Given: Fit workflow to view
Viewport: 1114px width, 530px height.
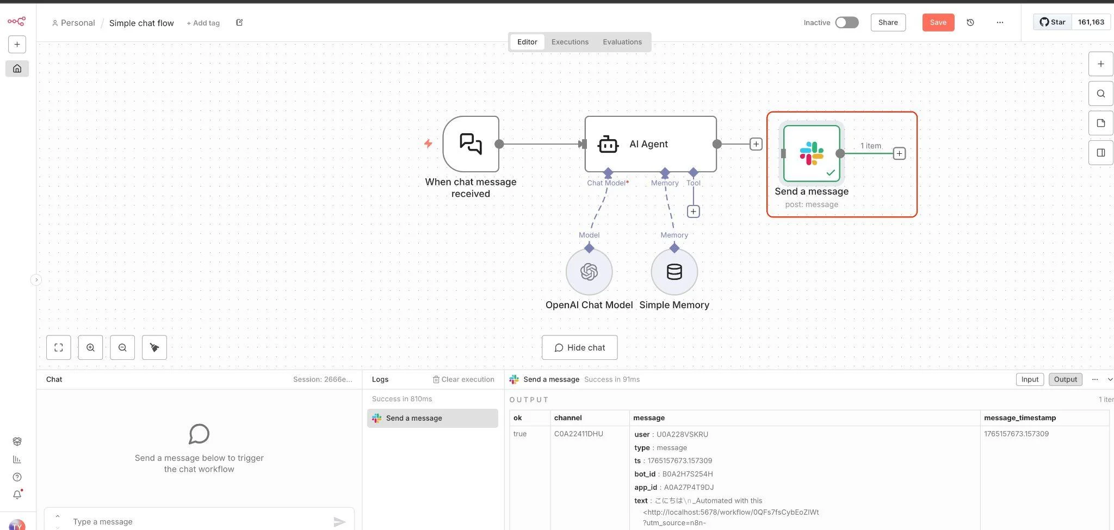Looking at the screenshot, I should [x=59, y=347].
